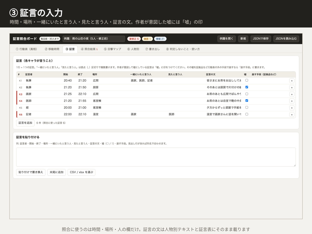Click start time 21:25 in row K3
Image resolution: width=312 pixels, height=234 pixels.
click(70, 94)
